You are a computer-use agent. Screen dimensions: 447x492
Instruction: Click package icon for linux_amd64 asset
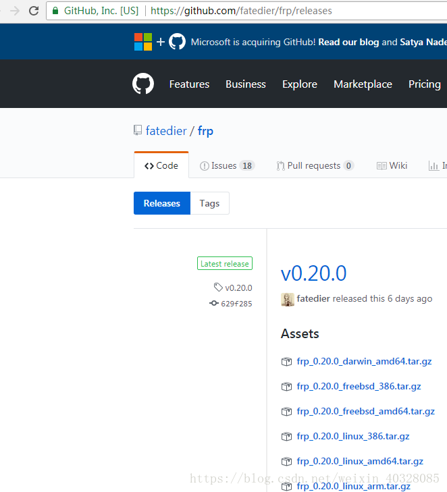(286, 461)
